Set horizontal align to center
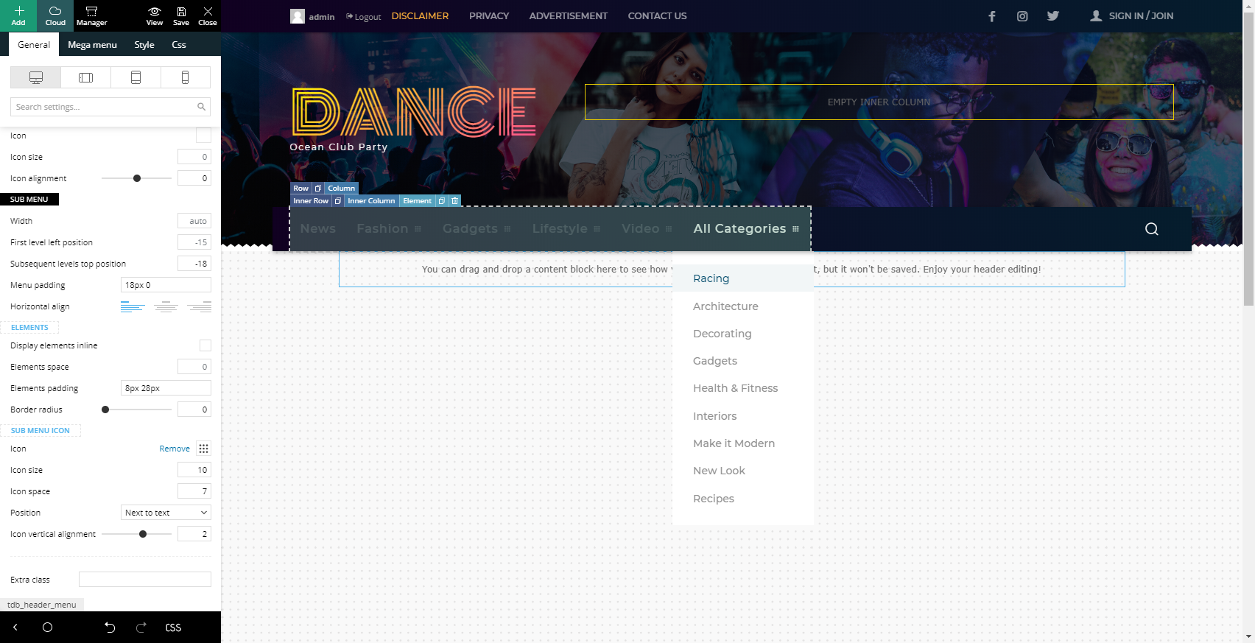Image resolution: width=1255 pixels, height=643 pixels. [166, 306]
